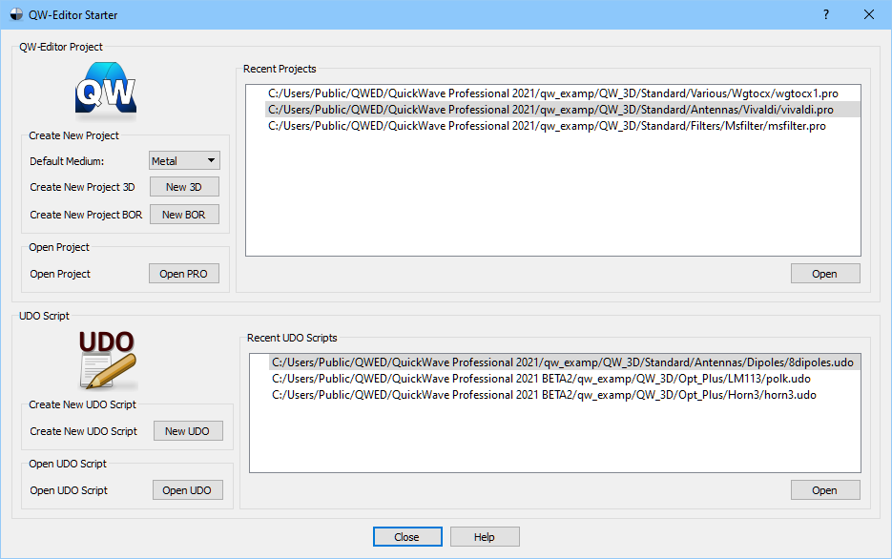Viewport: 892px width, 559px height.
Task: Click the Help button
Action: click(485, 537)
